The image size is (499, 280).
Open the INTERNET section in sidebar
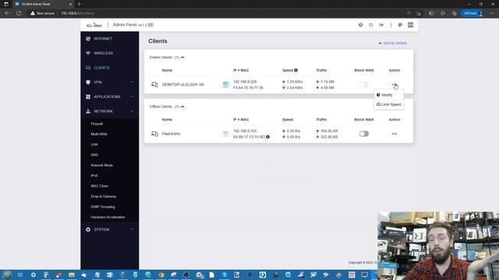coord(103,39)
